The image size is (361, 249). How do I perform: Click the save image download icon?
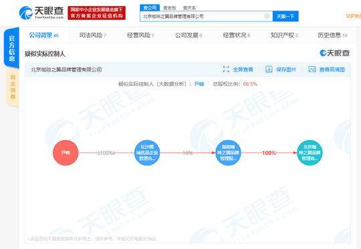tap(269, 69)
